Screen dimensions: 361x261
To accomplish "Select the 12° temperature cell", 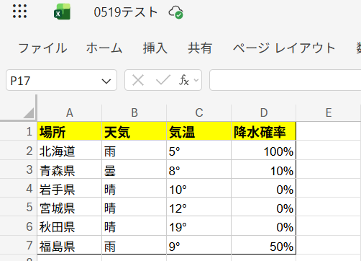I will (199, 207).
